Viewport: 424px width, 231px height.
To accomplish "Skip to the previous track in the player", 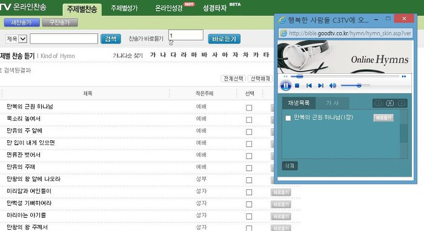I will 309,85.
